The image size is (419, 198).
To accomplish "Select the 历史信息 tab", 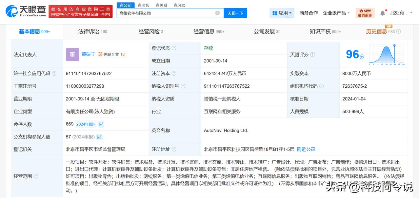I will click(x=380, y=32).
